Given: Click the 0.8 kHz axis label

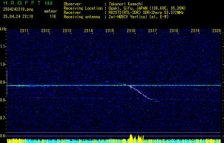Looking at the screenshot, I should click(3, 100).
